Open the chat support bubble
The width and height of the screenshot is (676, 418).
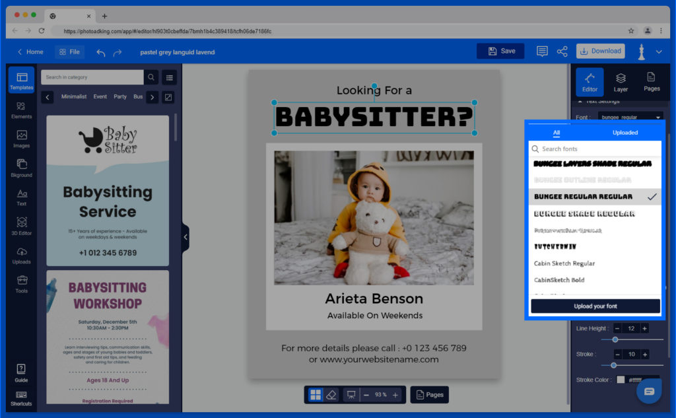pos(650,392)
